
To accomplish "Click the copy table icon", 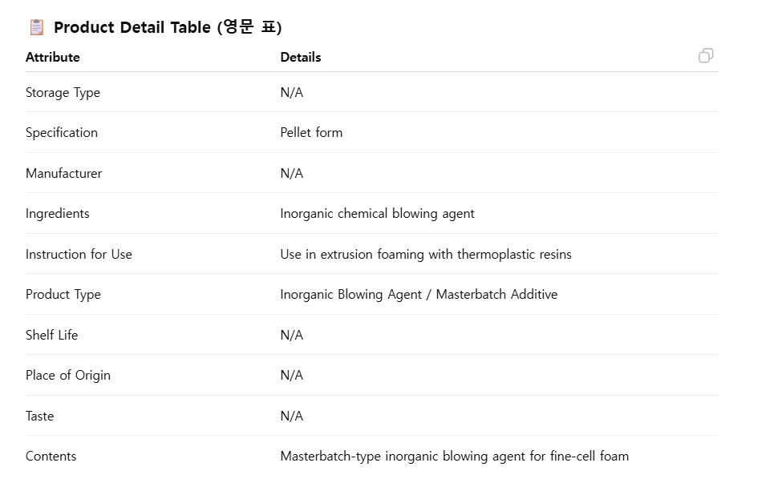I will [706, 55].
